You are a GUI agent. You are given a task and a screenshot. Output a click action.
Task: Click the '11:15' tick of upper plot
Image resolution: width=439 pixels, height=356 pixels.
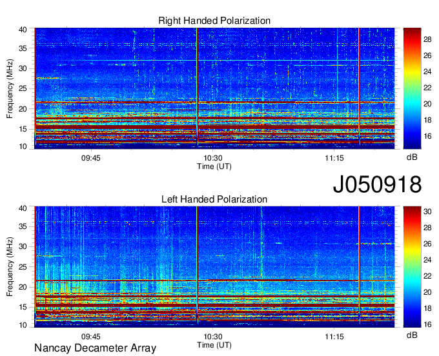pyautogui.click(x=334, y=158)
